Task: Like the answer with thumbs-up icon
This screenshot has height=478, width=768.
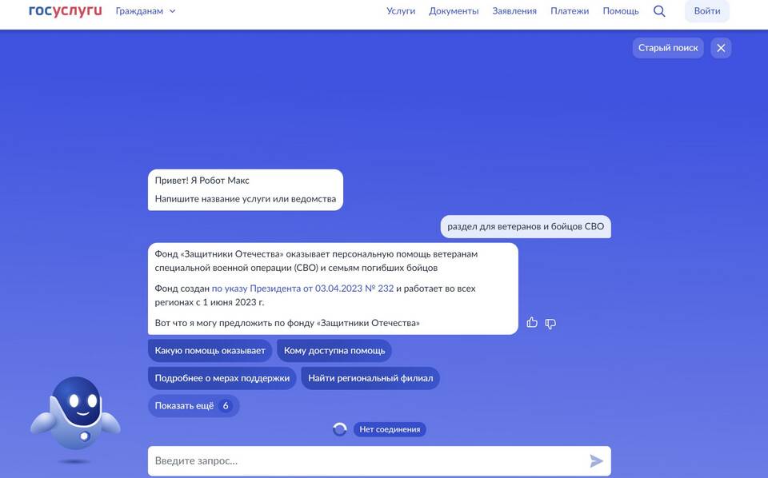Action: (x=532, y=322)
